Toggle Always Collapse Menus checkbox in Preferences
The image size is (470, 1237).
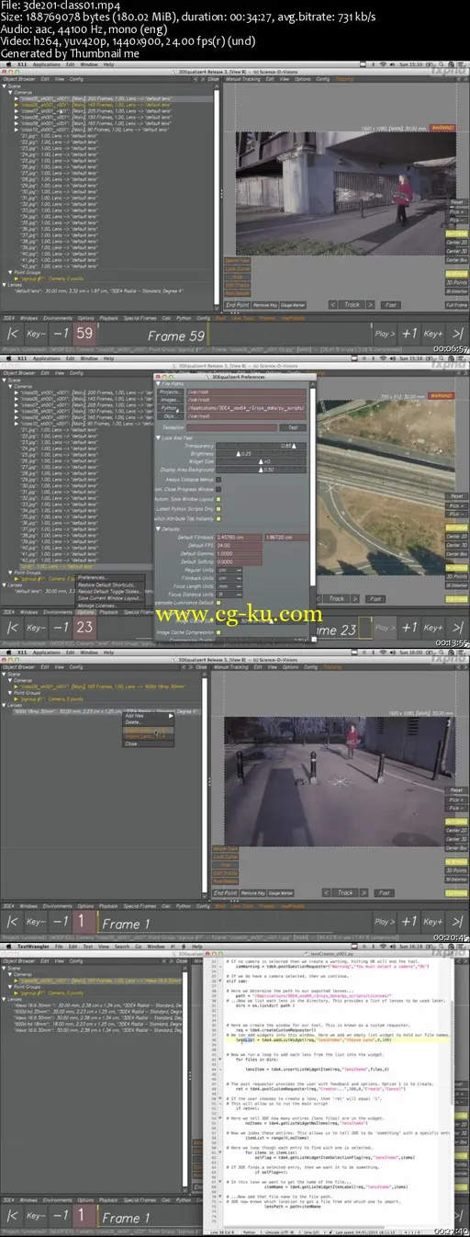(217, 479)
